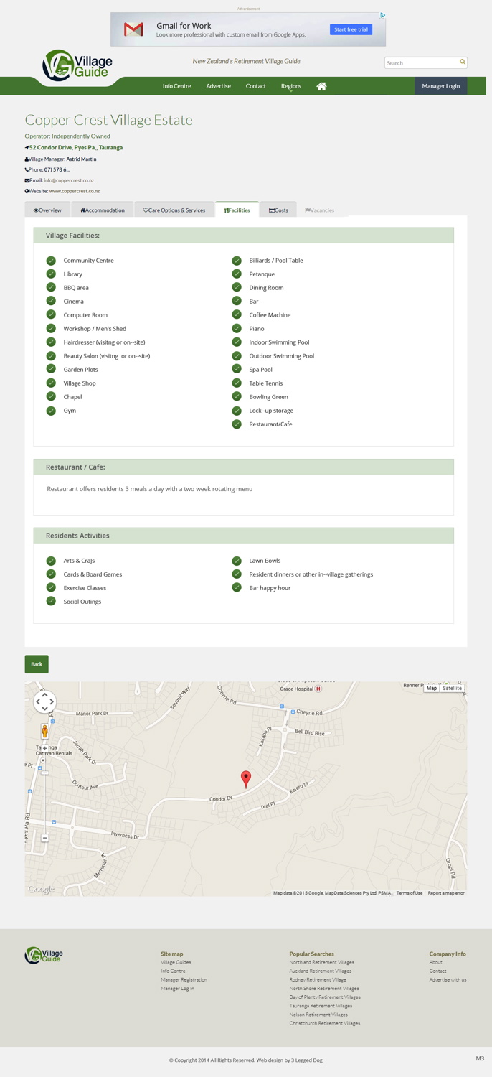Click About in Company Info

point(435,962)
